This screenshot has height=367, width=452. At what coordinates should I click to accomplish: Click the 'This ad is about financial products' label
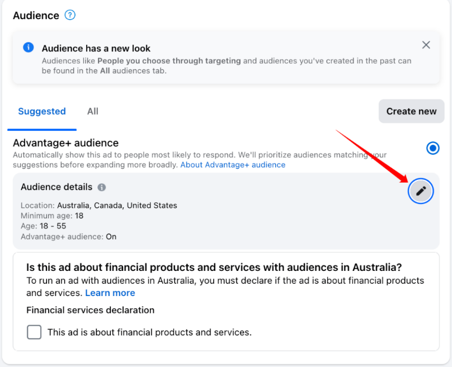coord(149,332)
